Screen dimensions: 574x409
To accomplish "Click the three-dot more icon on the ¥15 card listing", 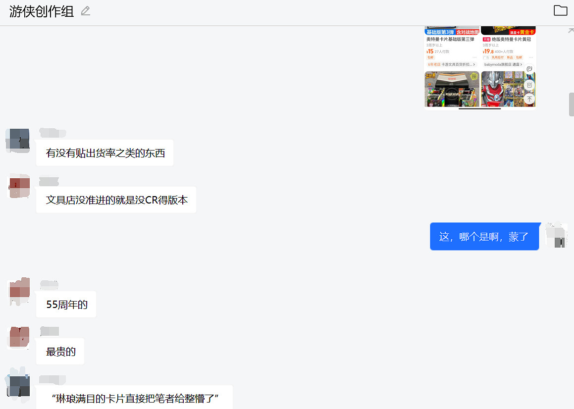I will pos(474,57).
